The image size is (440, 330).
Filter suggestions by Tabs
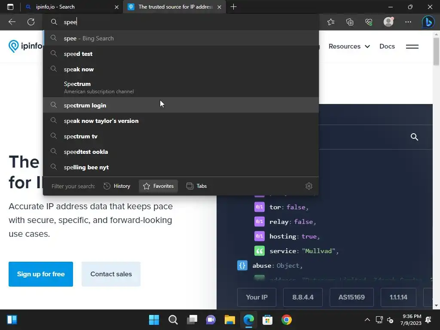click(197, 186)
